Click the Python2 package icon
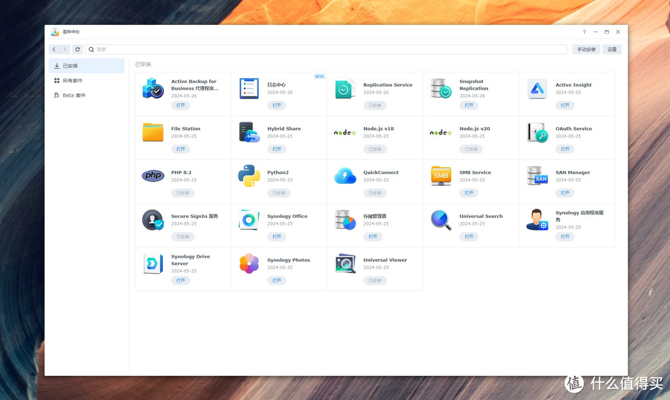 click(x=249, y=176)
